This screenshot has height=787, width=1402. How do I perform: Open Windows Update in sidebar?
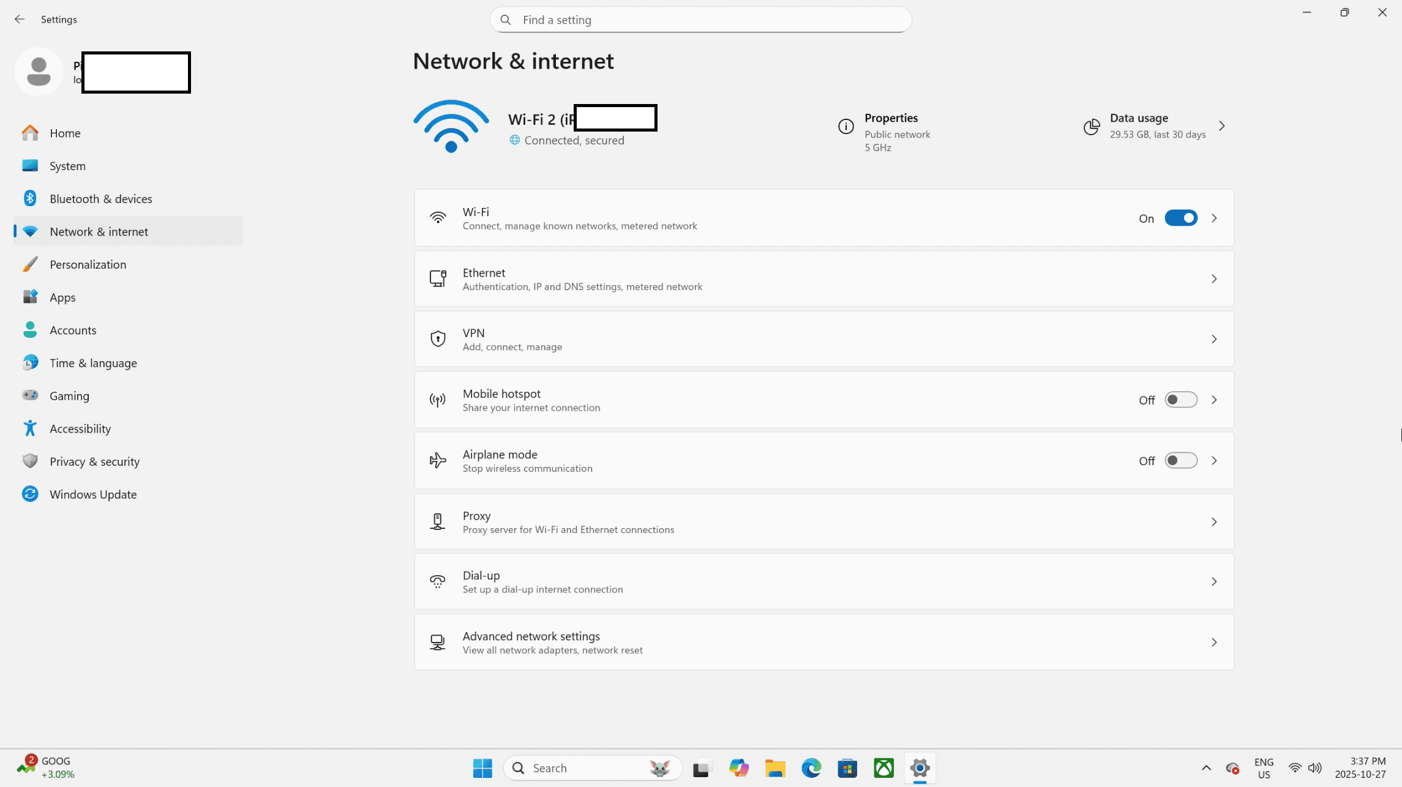coord(93,494)
